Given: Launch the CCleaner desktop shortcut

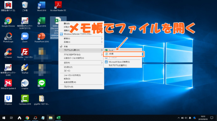Looking at the screenshot, I should point(8,53).
